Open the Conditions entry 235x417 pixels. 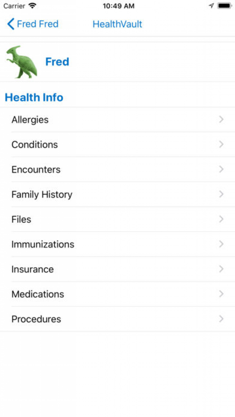tap(35, 145)
